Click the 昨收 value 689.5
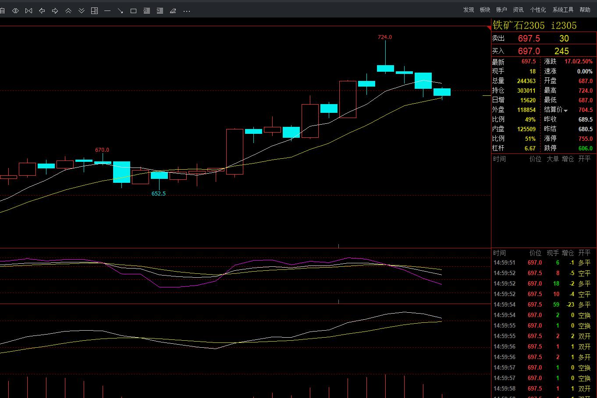Screen dimensions: 597x398 [x=586, y=119]
